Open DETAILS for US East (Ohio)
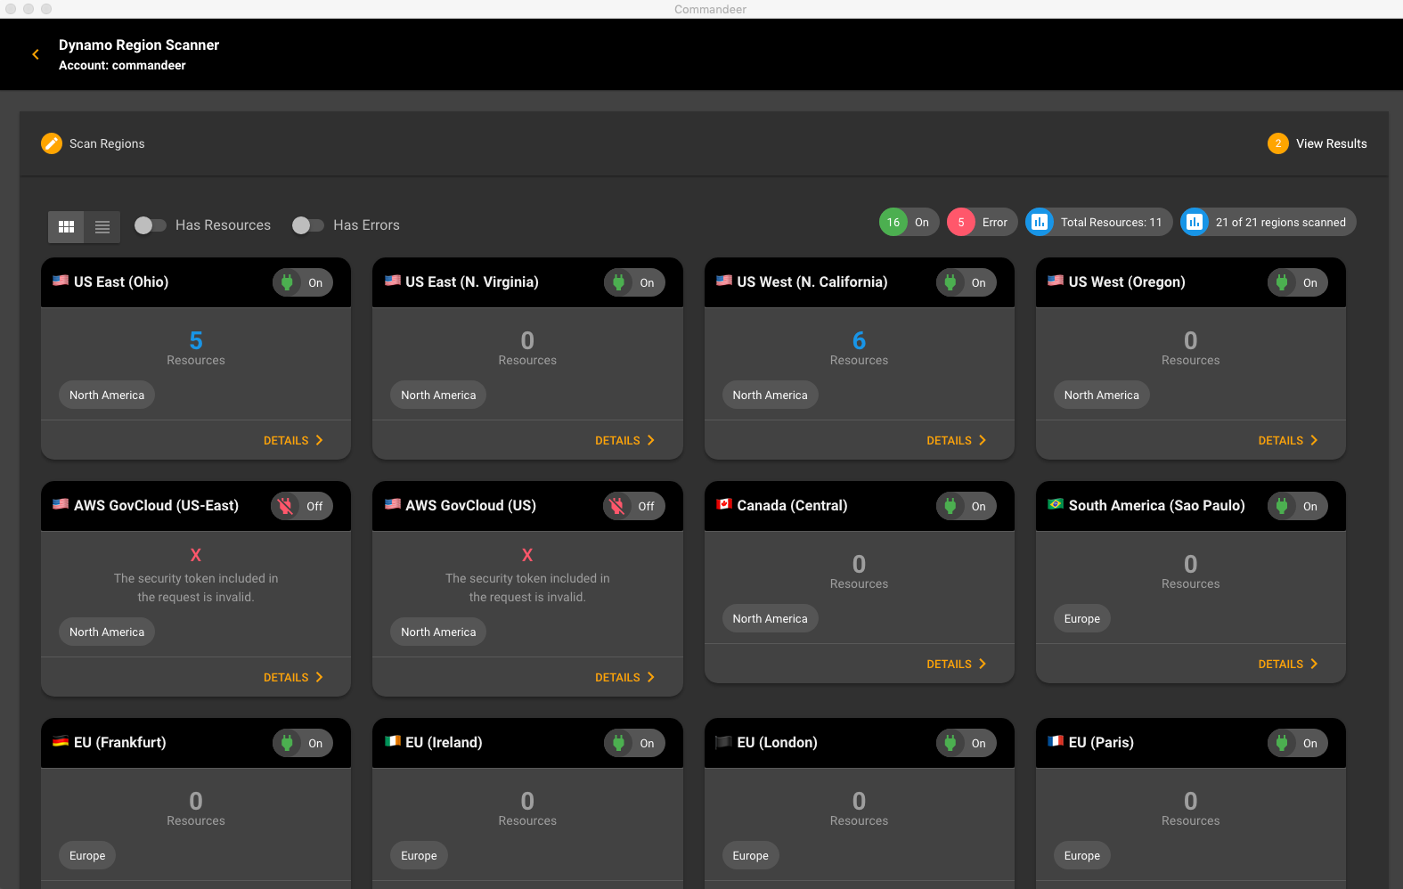The image size is (1403, 889). pyautogui.click(x=293, y=441)
